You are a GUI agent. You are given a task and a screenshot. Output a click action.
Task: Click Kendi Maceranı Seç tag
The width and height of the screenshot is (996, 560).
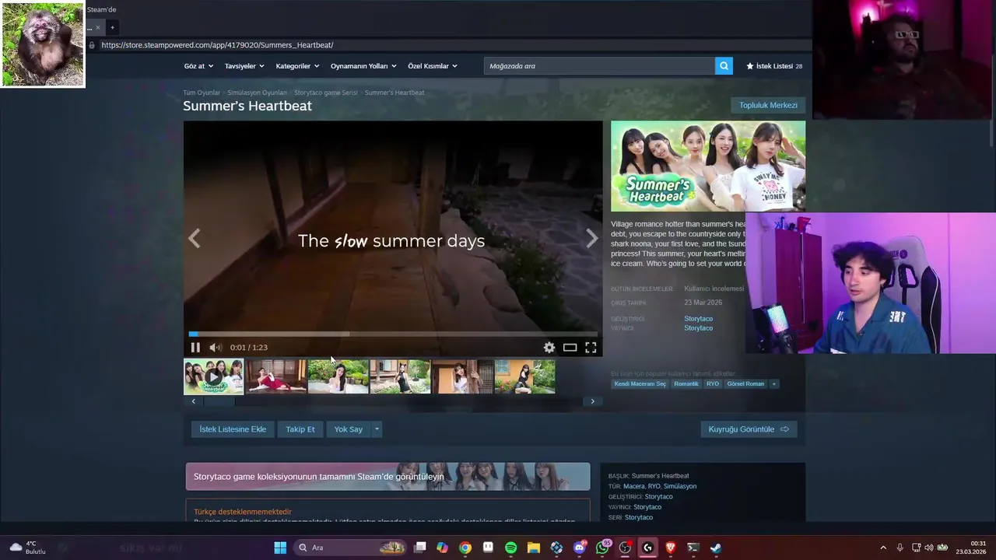pyautogui.click(x=640, y=383)
